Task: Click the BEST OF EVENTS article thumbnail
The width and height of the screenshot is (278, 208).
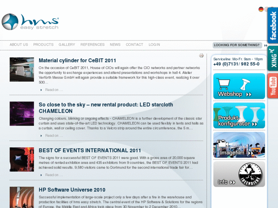Action: (22, 160)
